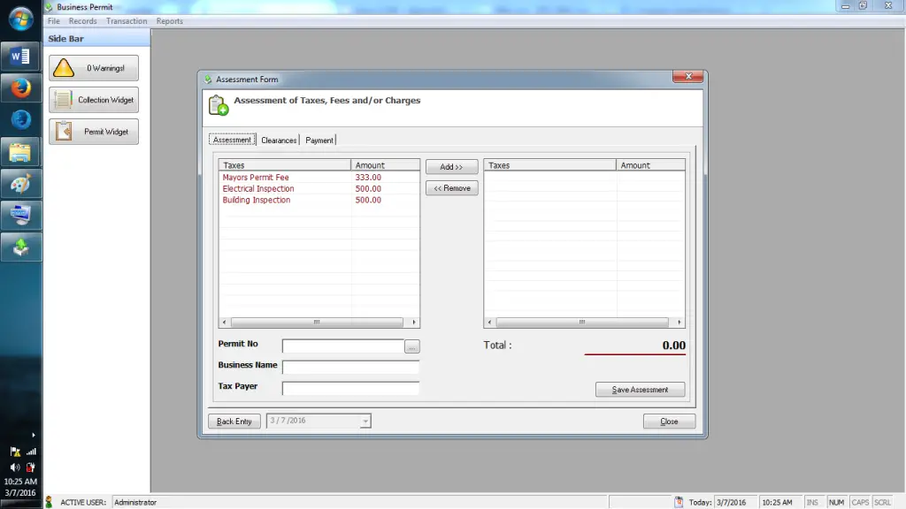Select Electrical Inspection row

coord(319,189)
